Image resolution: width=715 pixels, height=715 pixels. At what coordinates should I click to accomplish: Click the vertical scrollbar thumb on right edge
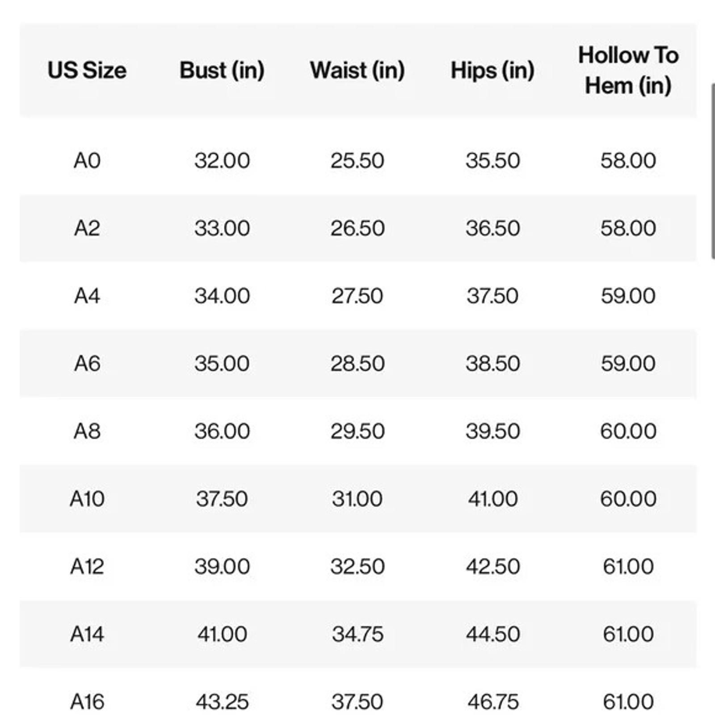pyautogui.click(x=713, y=171)
